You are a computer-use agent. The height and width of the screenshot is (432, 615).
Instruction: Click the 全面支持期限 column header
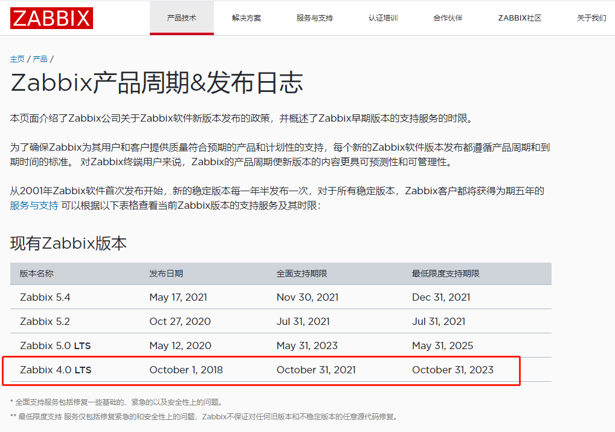(x=301, y=273)
